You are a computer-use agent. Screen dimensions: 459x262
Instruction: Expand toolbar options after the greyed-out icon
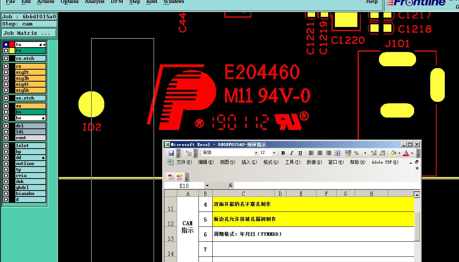point(195,153)
